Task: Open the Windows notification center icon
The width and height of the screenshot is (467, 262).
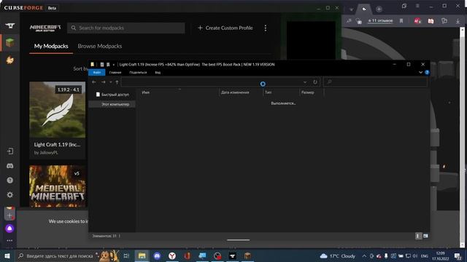Action: (x=458, y=255)
